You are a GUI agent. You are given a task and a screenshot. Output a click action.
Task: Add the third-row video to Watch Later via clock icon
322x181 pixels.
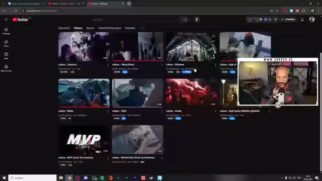[x=213, y=36]
